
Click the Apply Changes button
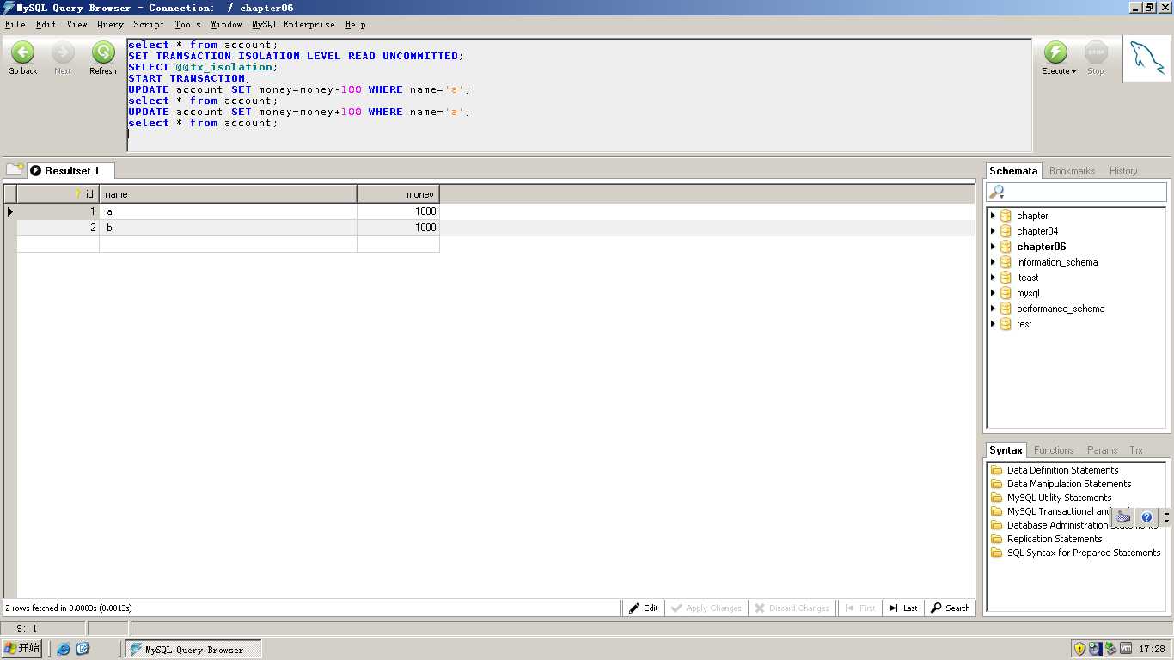[x=706, y=608]
